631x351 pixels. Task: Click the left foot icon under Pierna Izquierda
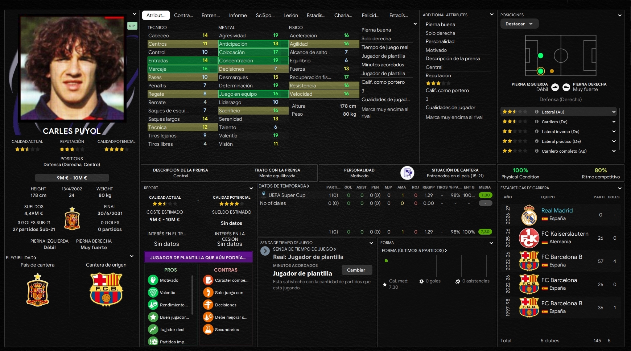coord(555,87)
